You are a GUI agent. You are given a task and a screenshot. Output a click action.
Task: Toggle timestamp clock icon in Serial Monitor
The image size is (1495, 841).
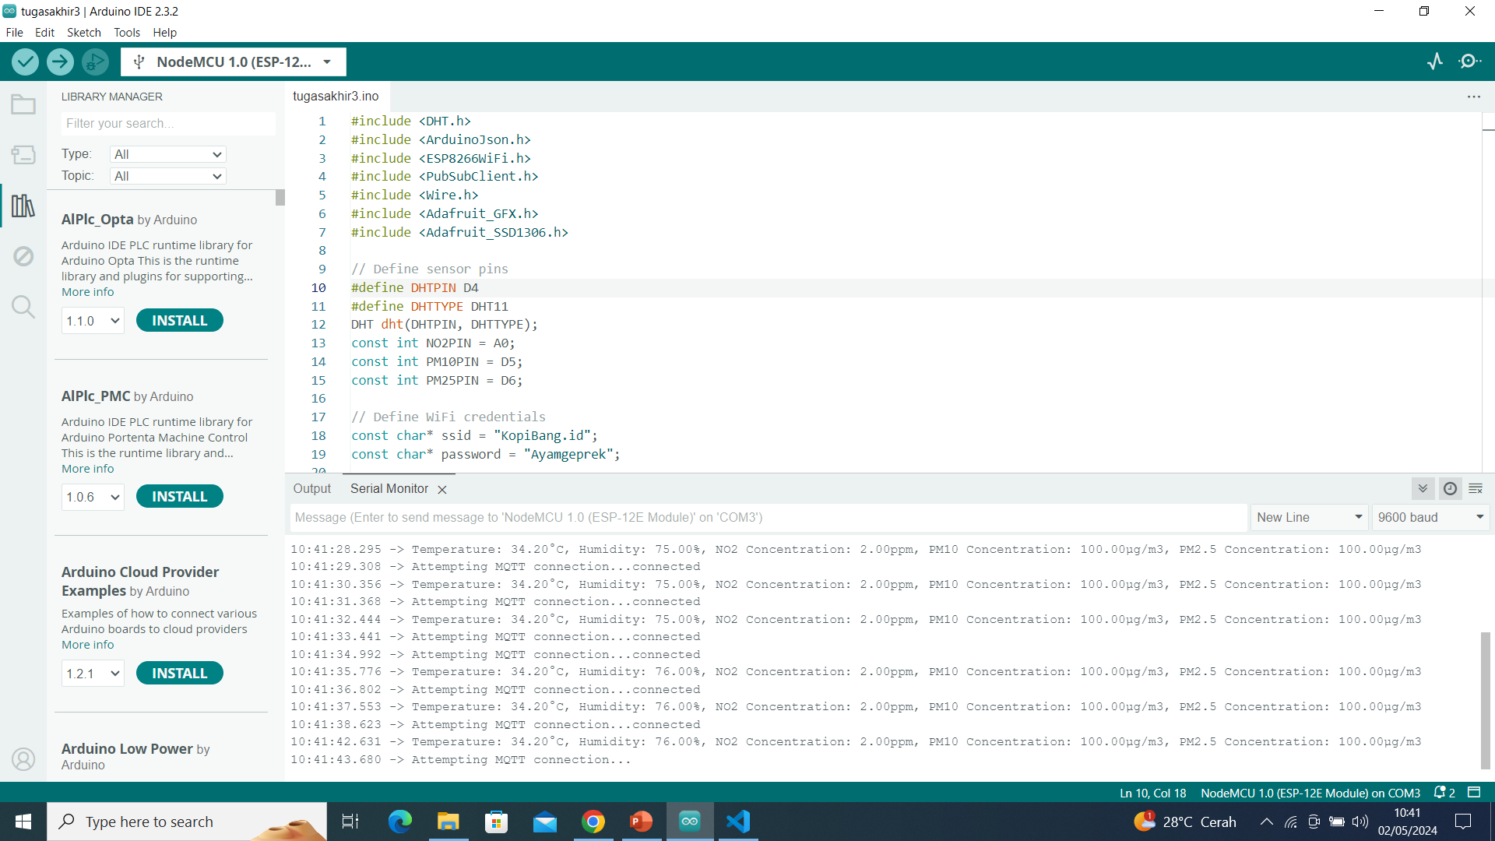tap(1450, 489)
